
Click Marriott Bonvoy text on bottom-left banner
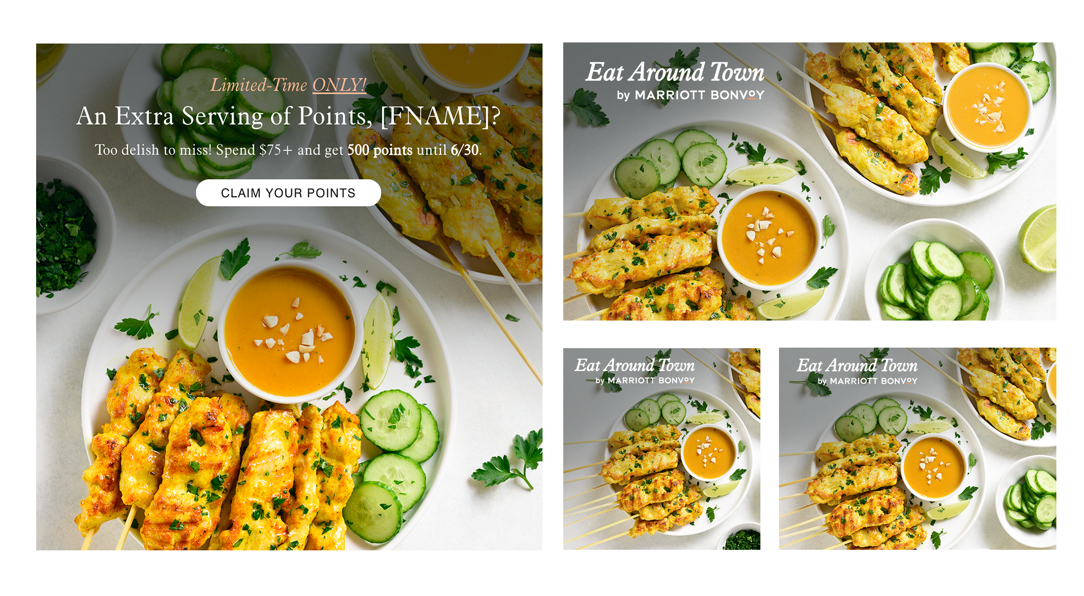[645, 381]
